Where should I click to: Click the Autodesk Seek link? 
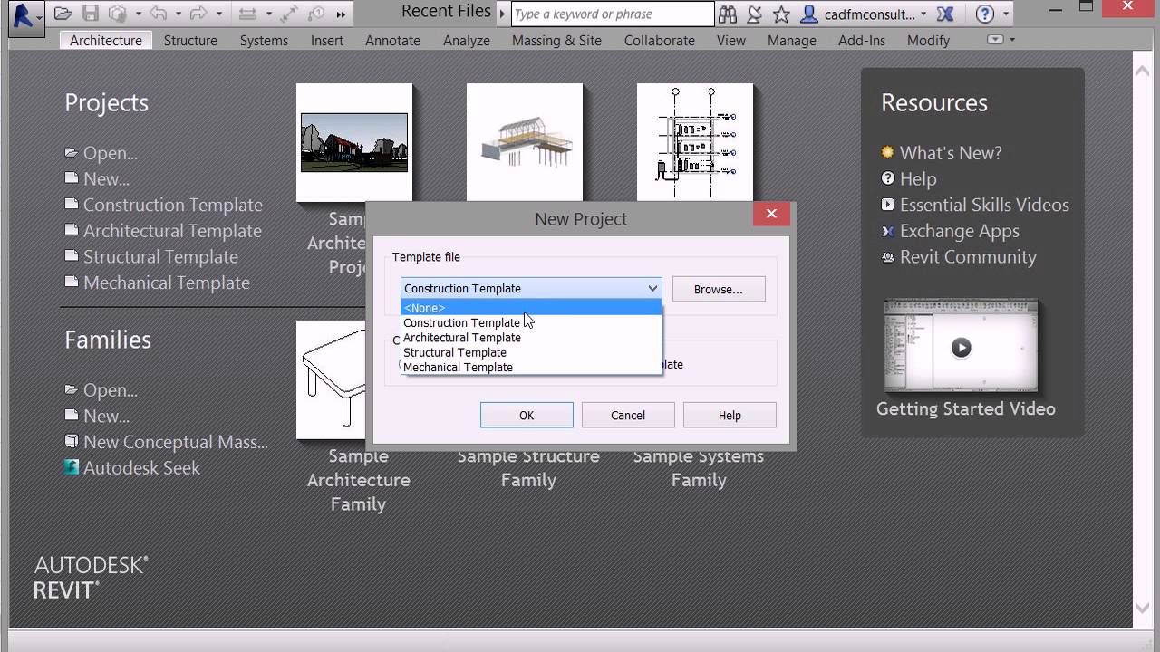pos(141,467)
